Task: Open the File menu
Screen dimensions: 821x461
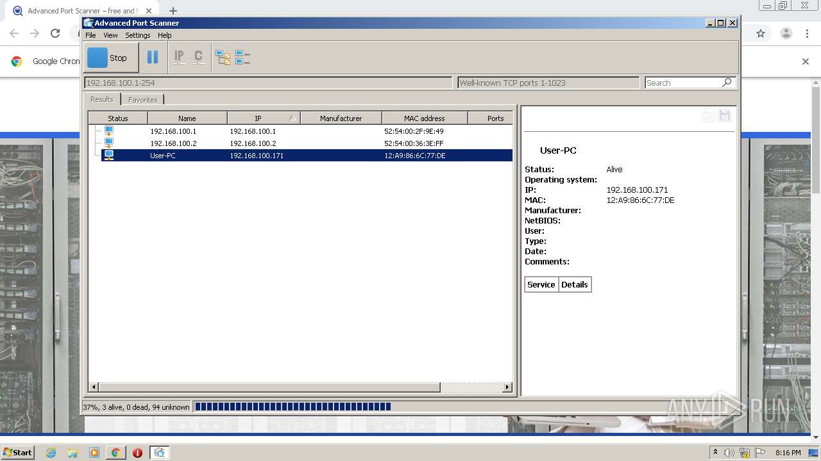Action: [x=90, y=35]
